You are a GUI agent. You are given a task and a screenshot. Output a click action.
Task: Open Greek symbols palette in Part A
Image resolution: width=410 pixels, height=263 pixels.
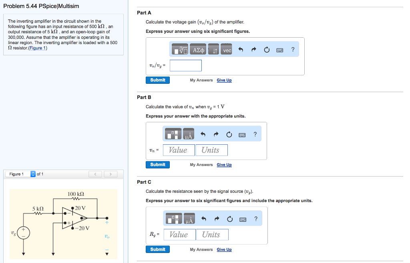pyautogui.click(x=198, y=49)
